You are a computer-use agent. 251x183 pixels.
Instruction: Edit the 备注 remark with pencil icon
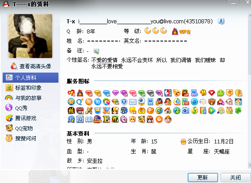[96, 51]
